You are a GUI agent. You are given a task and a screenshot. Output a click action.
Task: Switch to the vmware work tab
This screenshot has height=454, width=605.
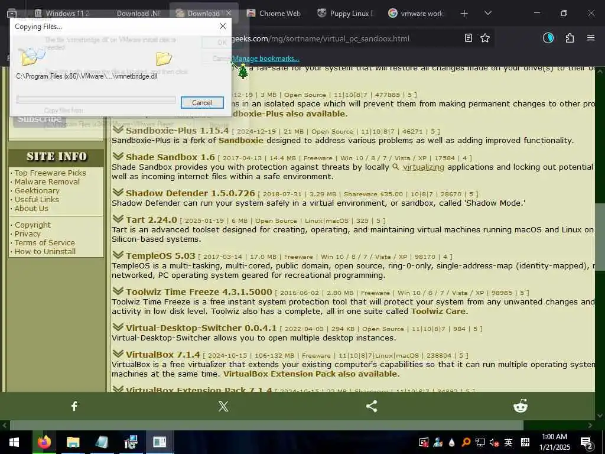click(x=416, y=13)
